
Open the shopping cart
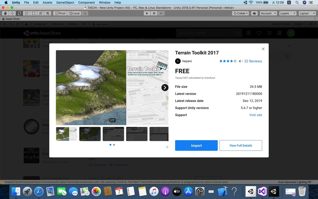(270, 33)
